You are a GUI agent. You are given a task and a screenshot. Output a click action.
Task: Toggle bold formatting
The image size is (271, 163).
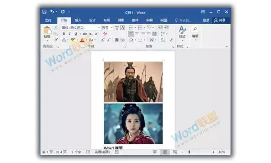64,34
